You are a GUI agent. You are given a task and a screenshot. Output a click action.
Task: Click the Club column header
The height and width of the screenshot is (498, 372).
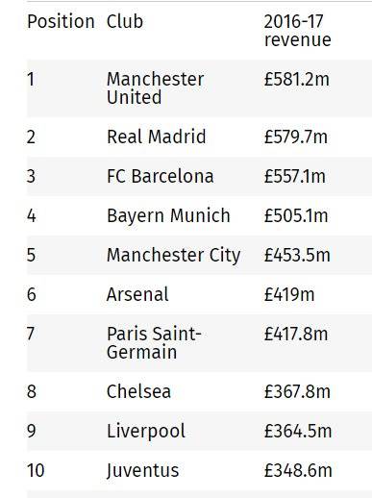click(x=125, y=22)
